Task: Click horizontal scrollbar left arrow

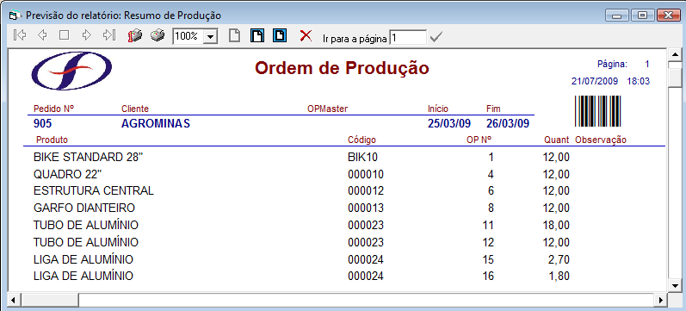Action: [x=13, y=300]
